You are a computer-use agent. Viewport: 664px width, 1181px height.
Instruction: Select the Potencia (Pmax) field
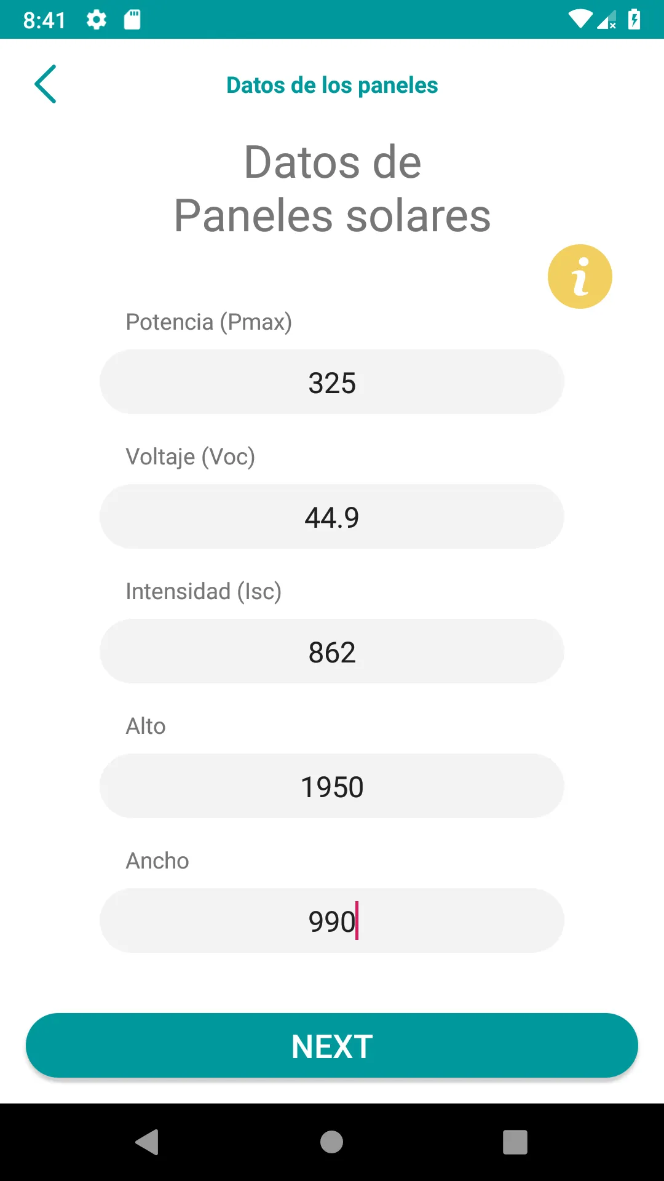click(x=332, y=382)
